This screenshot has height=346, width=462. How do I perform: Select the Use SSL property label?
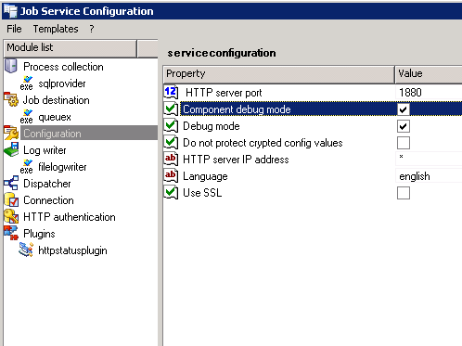click(x=202, y=193)
